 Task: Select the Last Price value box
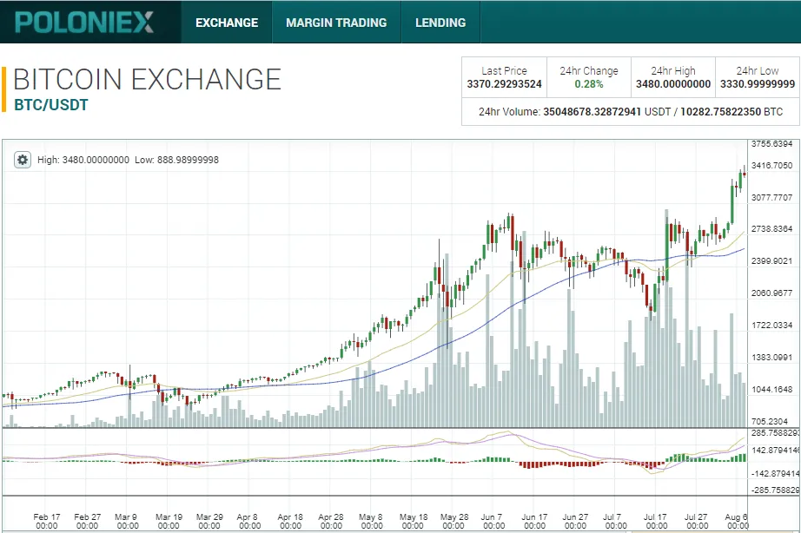504,77
